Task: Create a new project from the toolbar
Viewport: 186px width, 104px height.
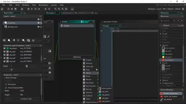Action: (x=8, y=9)
